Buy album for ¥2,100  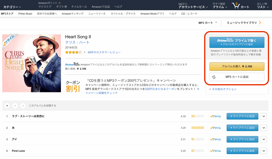tap(237, 67)
